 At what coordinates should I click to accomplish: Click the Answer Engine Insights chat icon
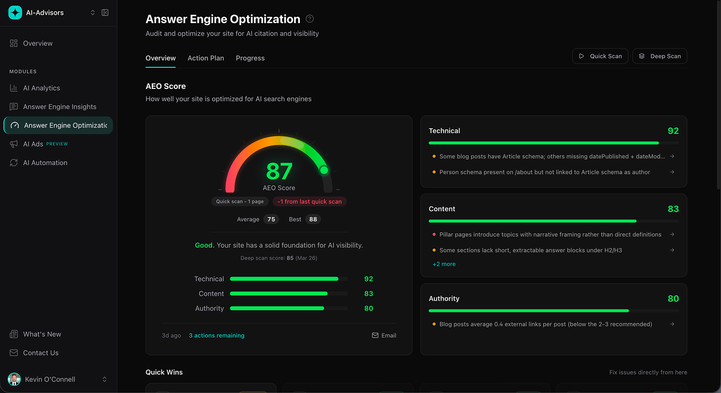click(x=14, y=107)
